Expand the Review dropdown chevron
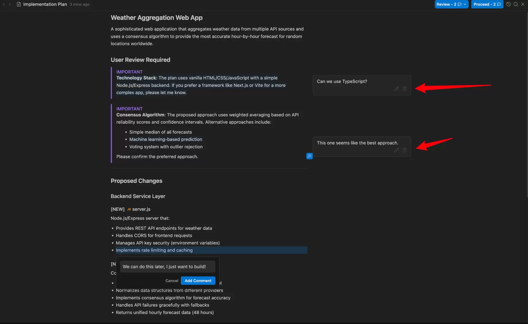The height and width of the screenshot is (324, 528). [x=465, y=4]
